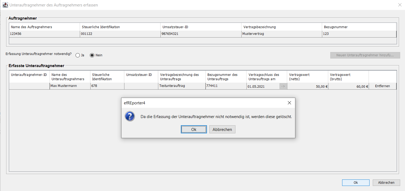Click the dialog message about deleting subcontractors

pyautogui.click(x=216, y=117)
